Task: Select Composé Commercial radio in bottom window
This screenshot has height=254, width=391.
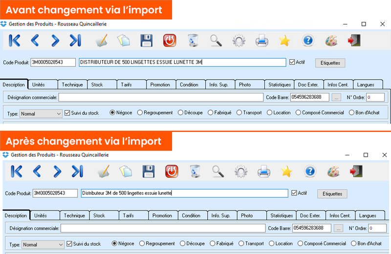Action: (300, 244)
